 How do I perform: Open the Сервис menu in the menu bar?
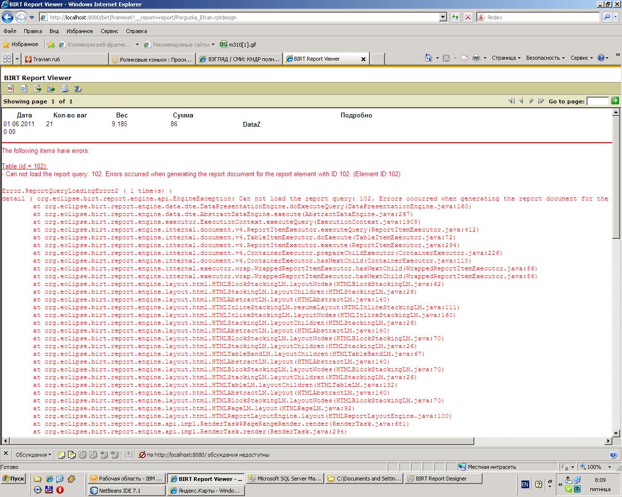coord(109,31)
